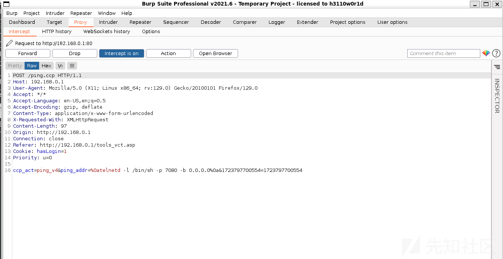Viewport: 503px width, 259px height.
Task: Click the Priority: u=0 line
Action: coord(32,158)
